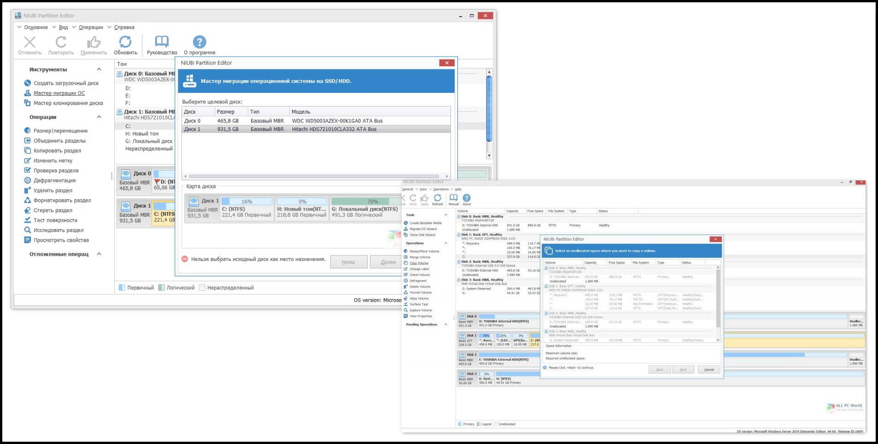The height and width of the screenshot is (444, 878).
Task: Open the Основное menu
Action: click(36, 28)
